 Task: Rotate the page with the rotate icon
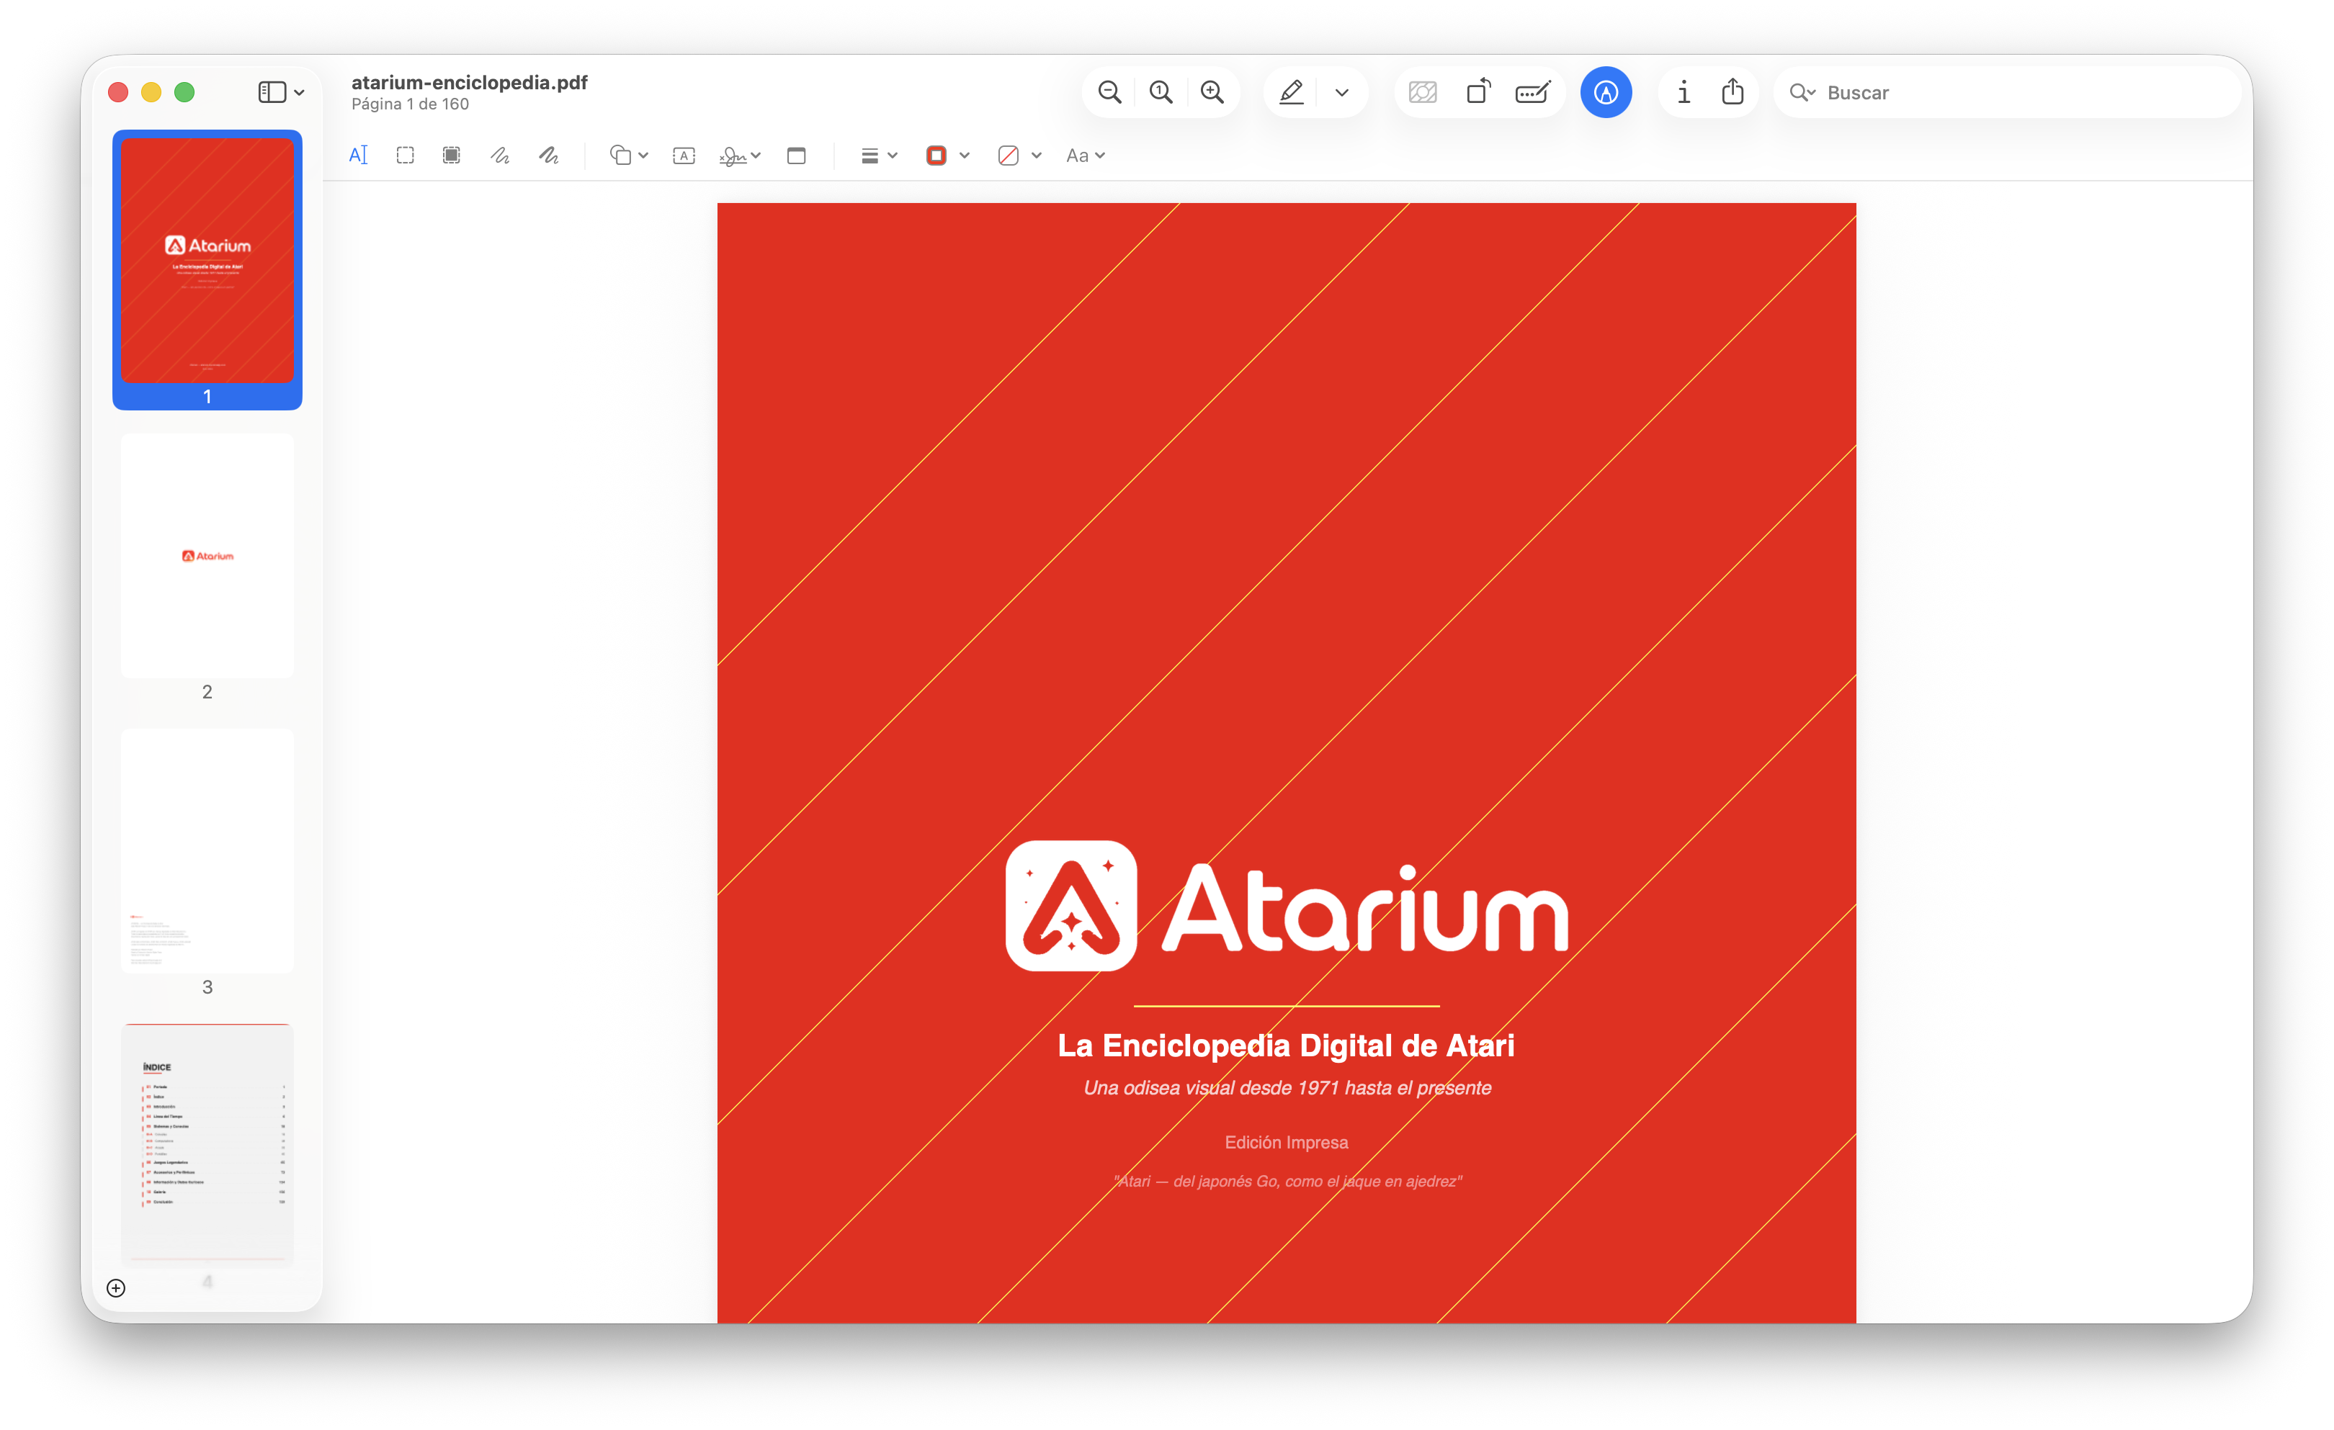[x=1477, y=92]
